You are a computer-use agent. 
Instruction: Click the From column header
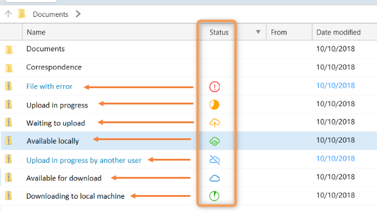279,32
